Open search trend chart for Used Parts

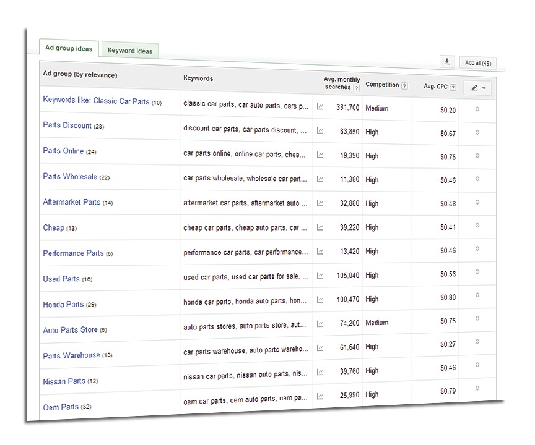[319, 274]
